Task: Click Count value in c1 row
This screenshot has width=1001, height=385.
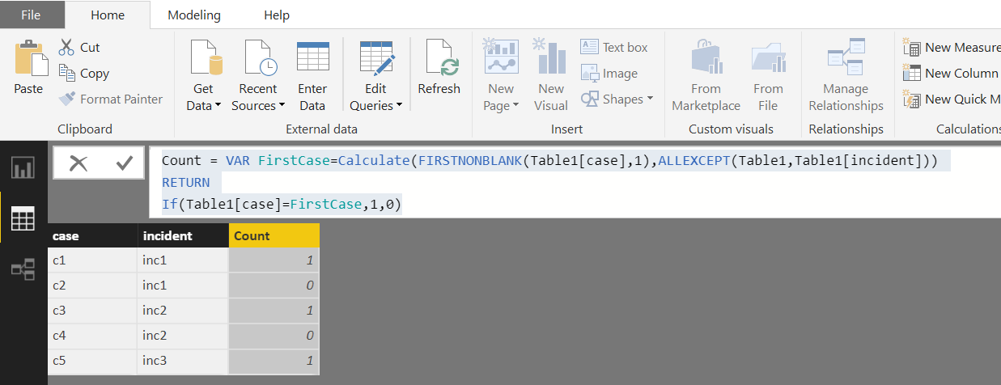Action: tap(274, 260)
